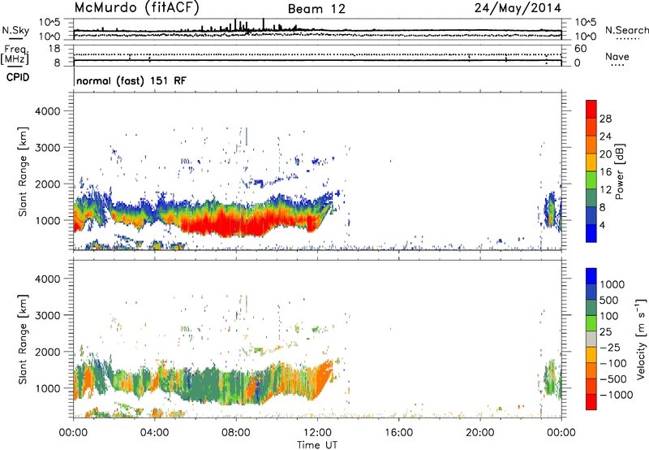649x450 pixels.
Task: Click the 04:00 time tick label
Action: (154, 433)
